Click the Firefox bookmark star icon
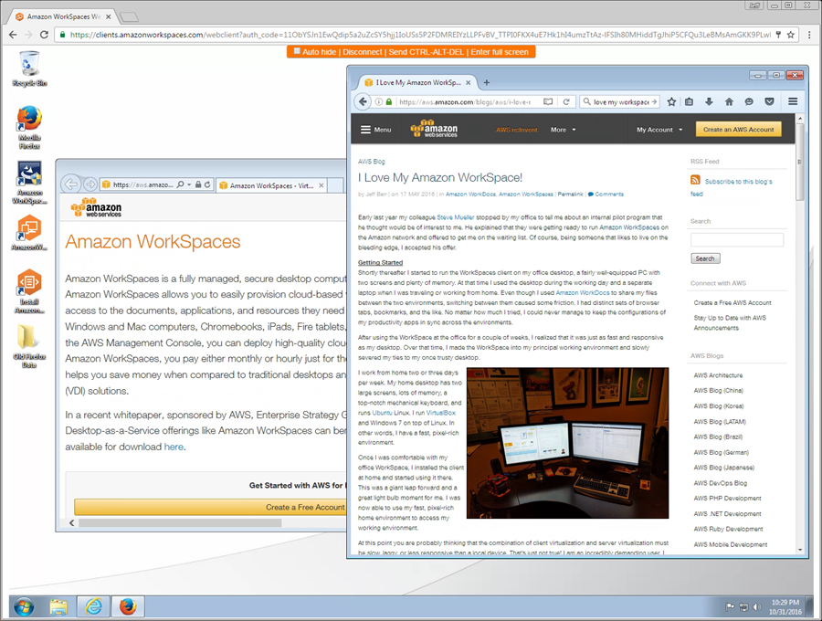This screenshot has width=822, height=621. 672,101
